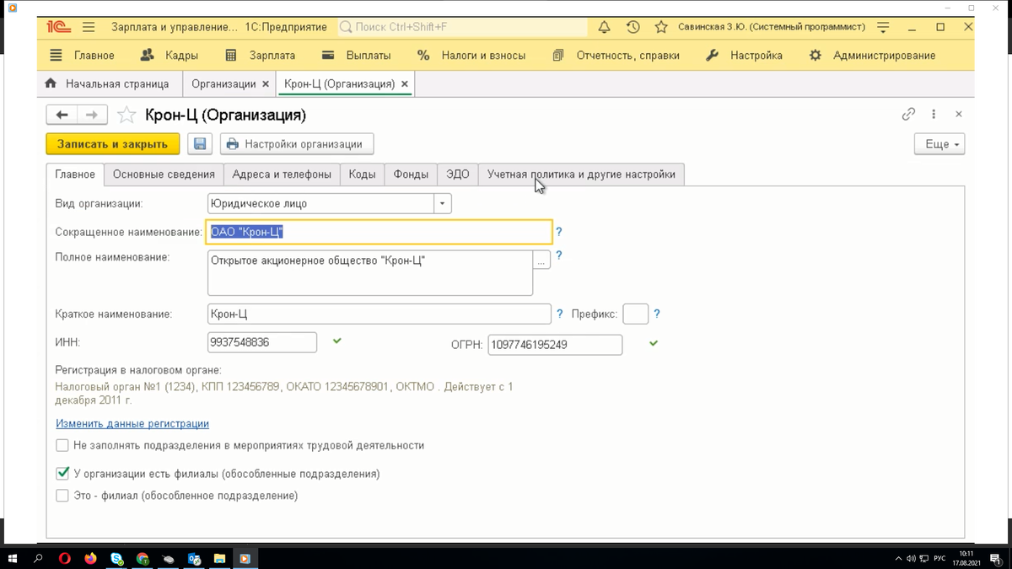Open the notifications bell icon

pos(604,27)
